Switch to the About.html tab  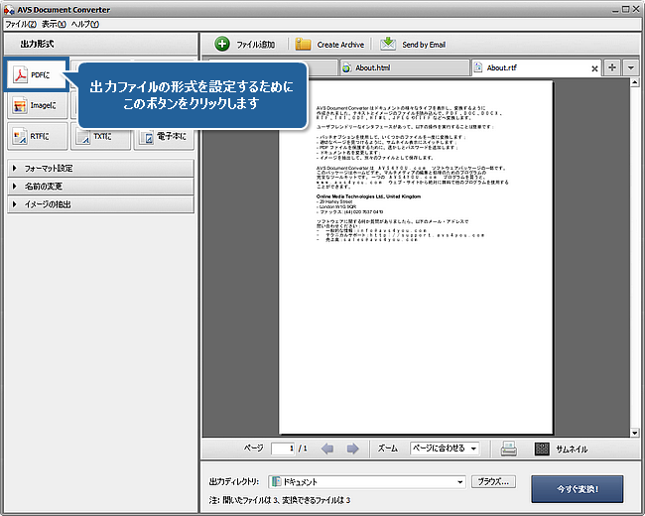405,67
